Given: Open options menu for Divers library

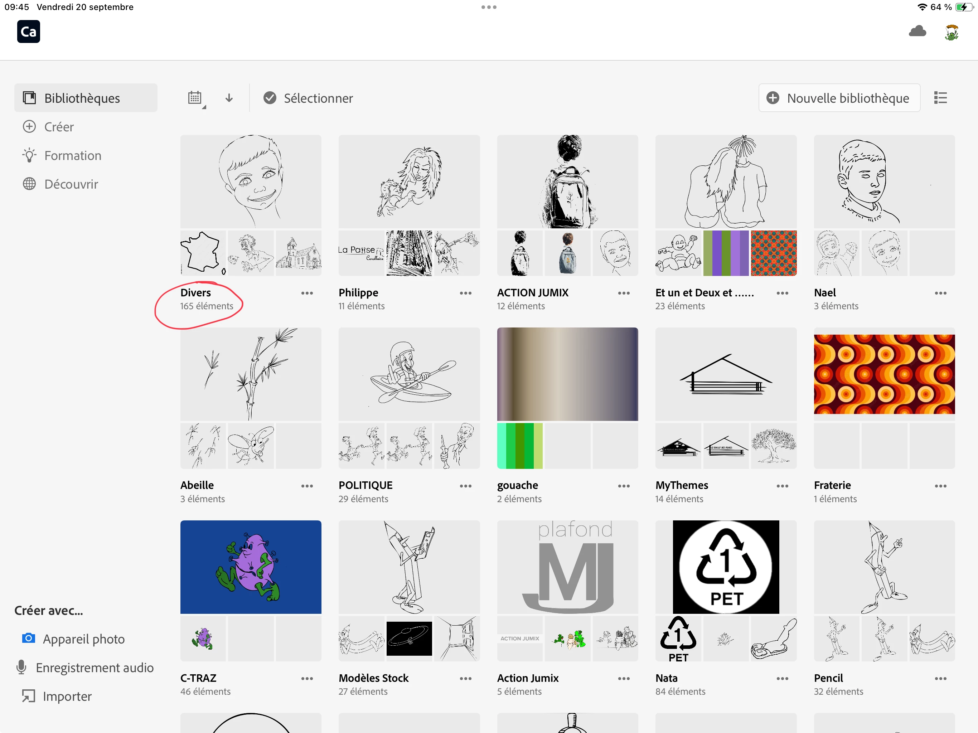Looking at the screenshot, I should (307, 293).
